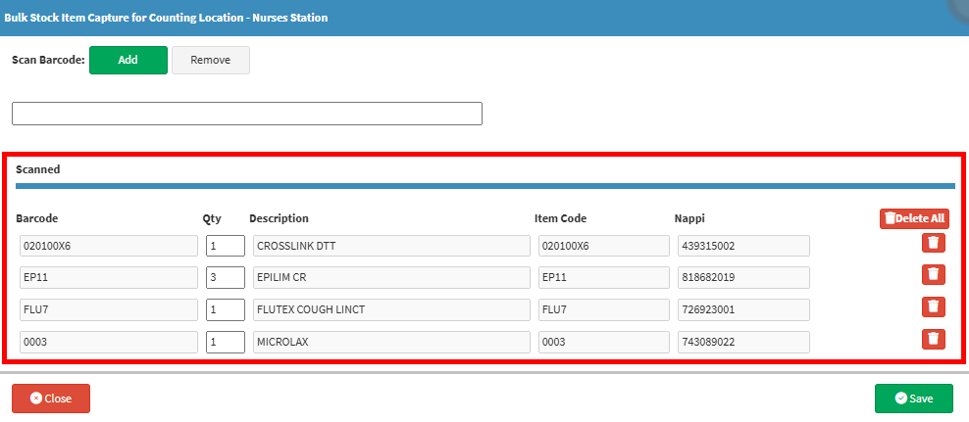Save the scanned stock items

913,399
